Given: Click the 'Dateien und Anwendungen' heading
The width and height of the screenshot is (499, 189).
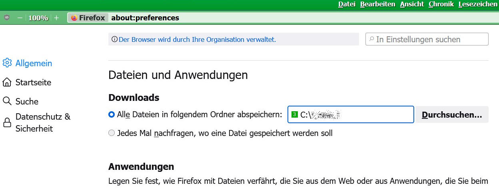Looking at the screenshot, I should tap(178, 75).
